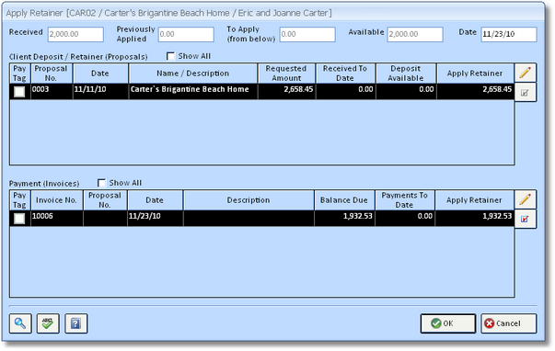Image resolution: width=555 pixels, height=351 pixels.
Task: Run the ABC spell check button
Action: tap(48, 323)
